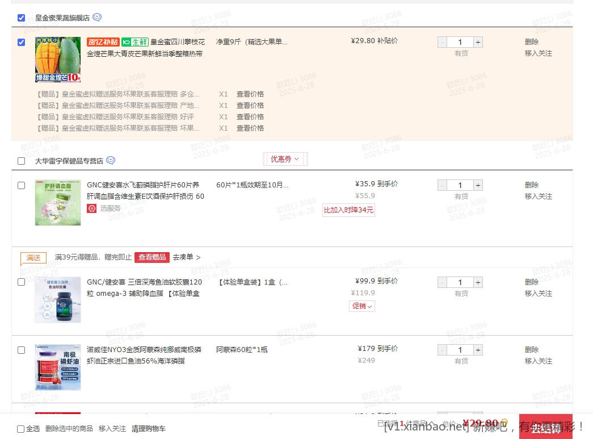
Task: Move mango item to favorites 移入关注
Action: pos(538,53)
